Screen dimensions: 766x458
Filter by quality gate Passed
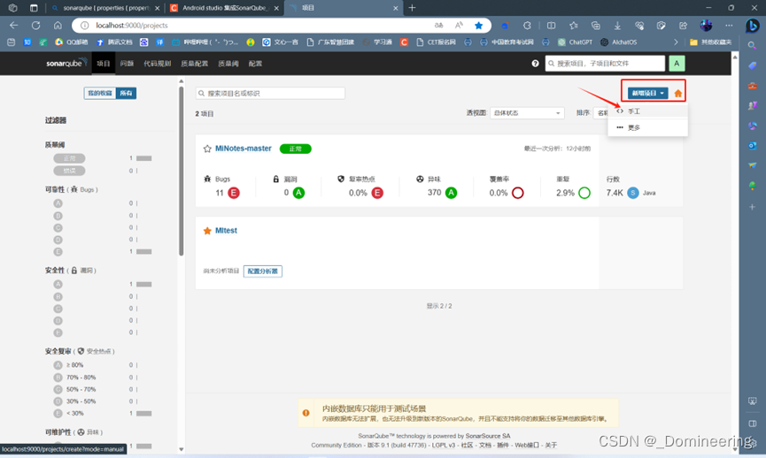click(69, 158)
